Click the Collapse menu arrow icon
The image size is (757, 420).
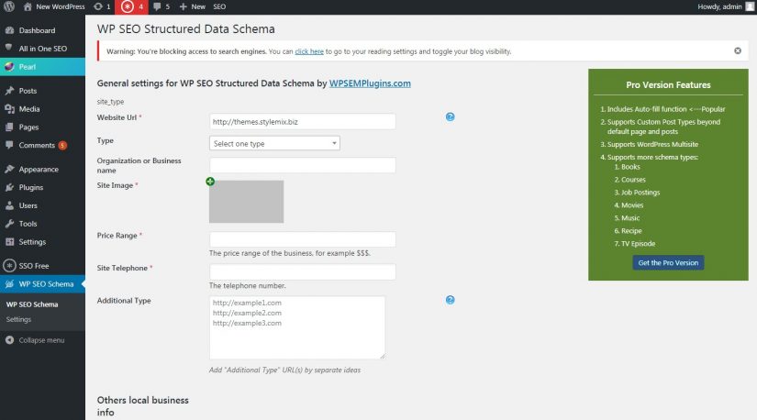pyautogui.click(x=9, y=340)
